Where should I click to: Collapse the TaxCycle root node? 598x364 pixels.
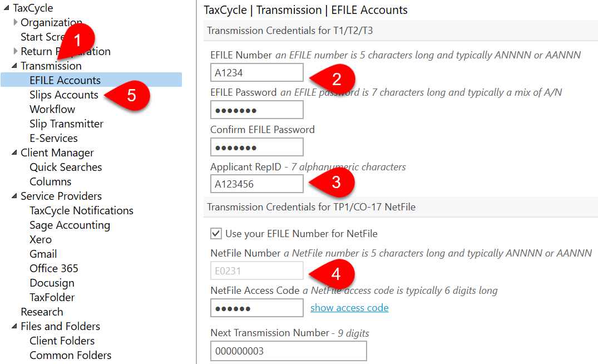click(x=6, y=8)
